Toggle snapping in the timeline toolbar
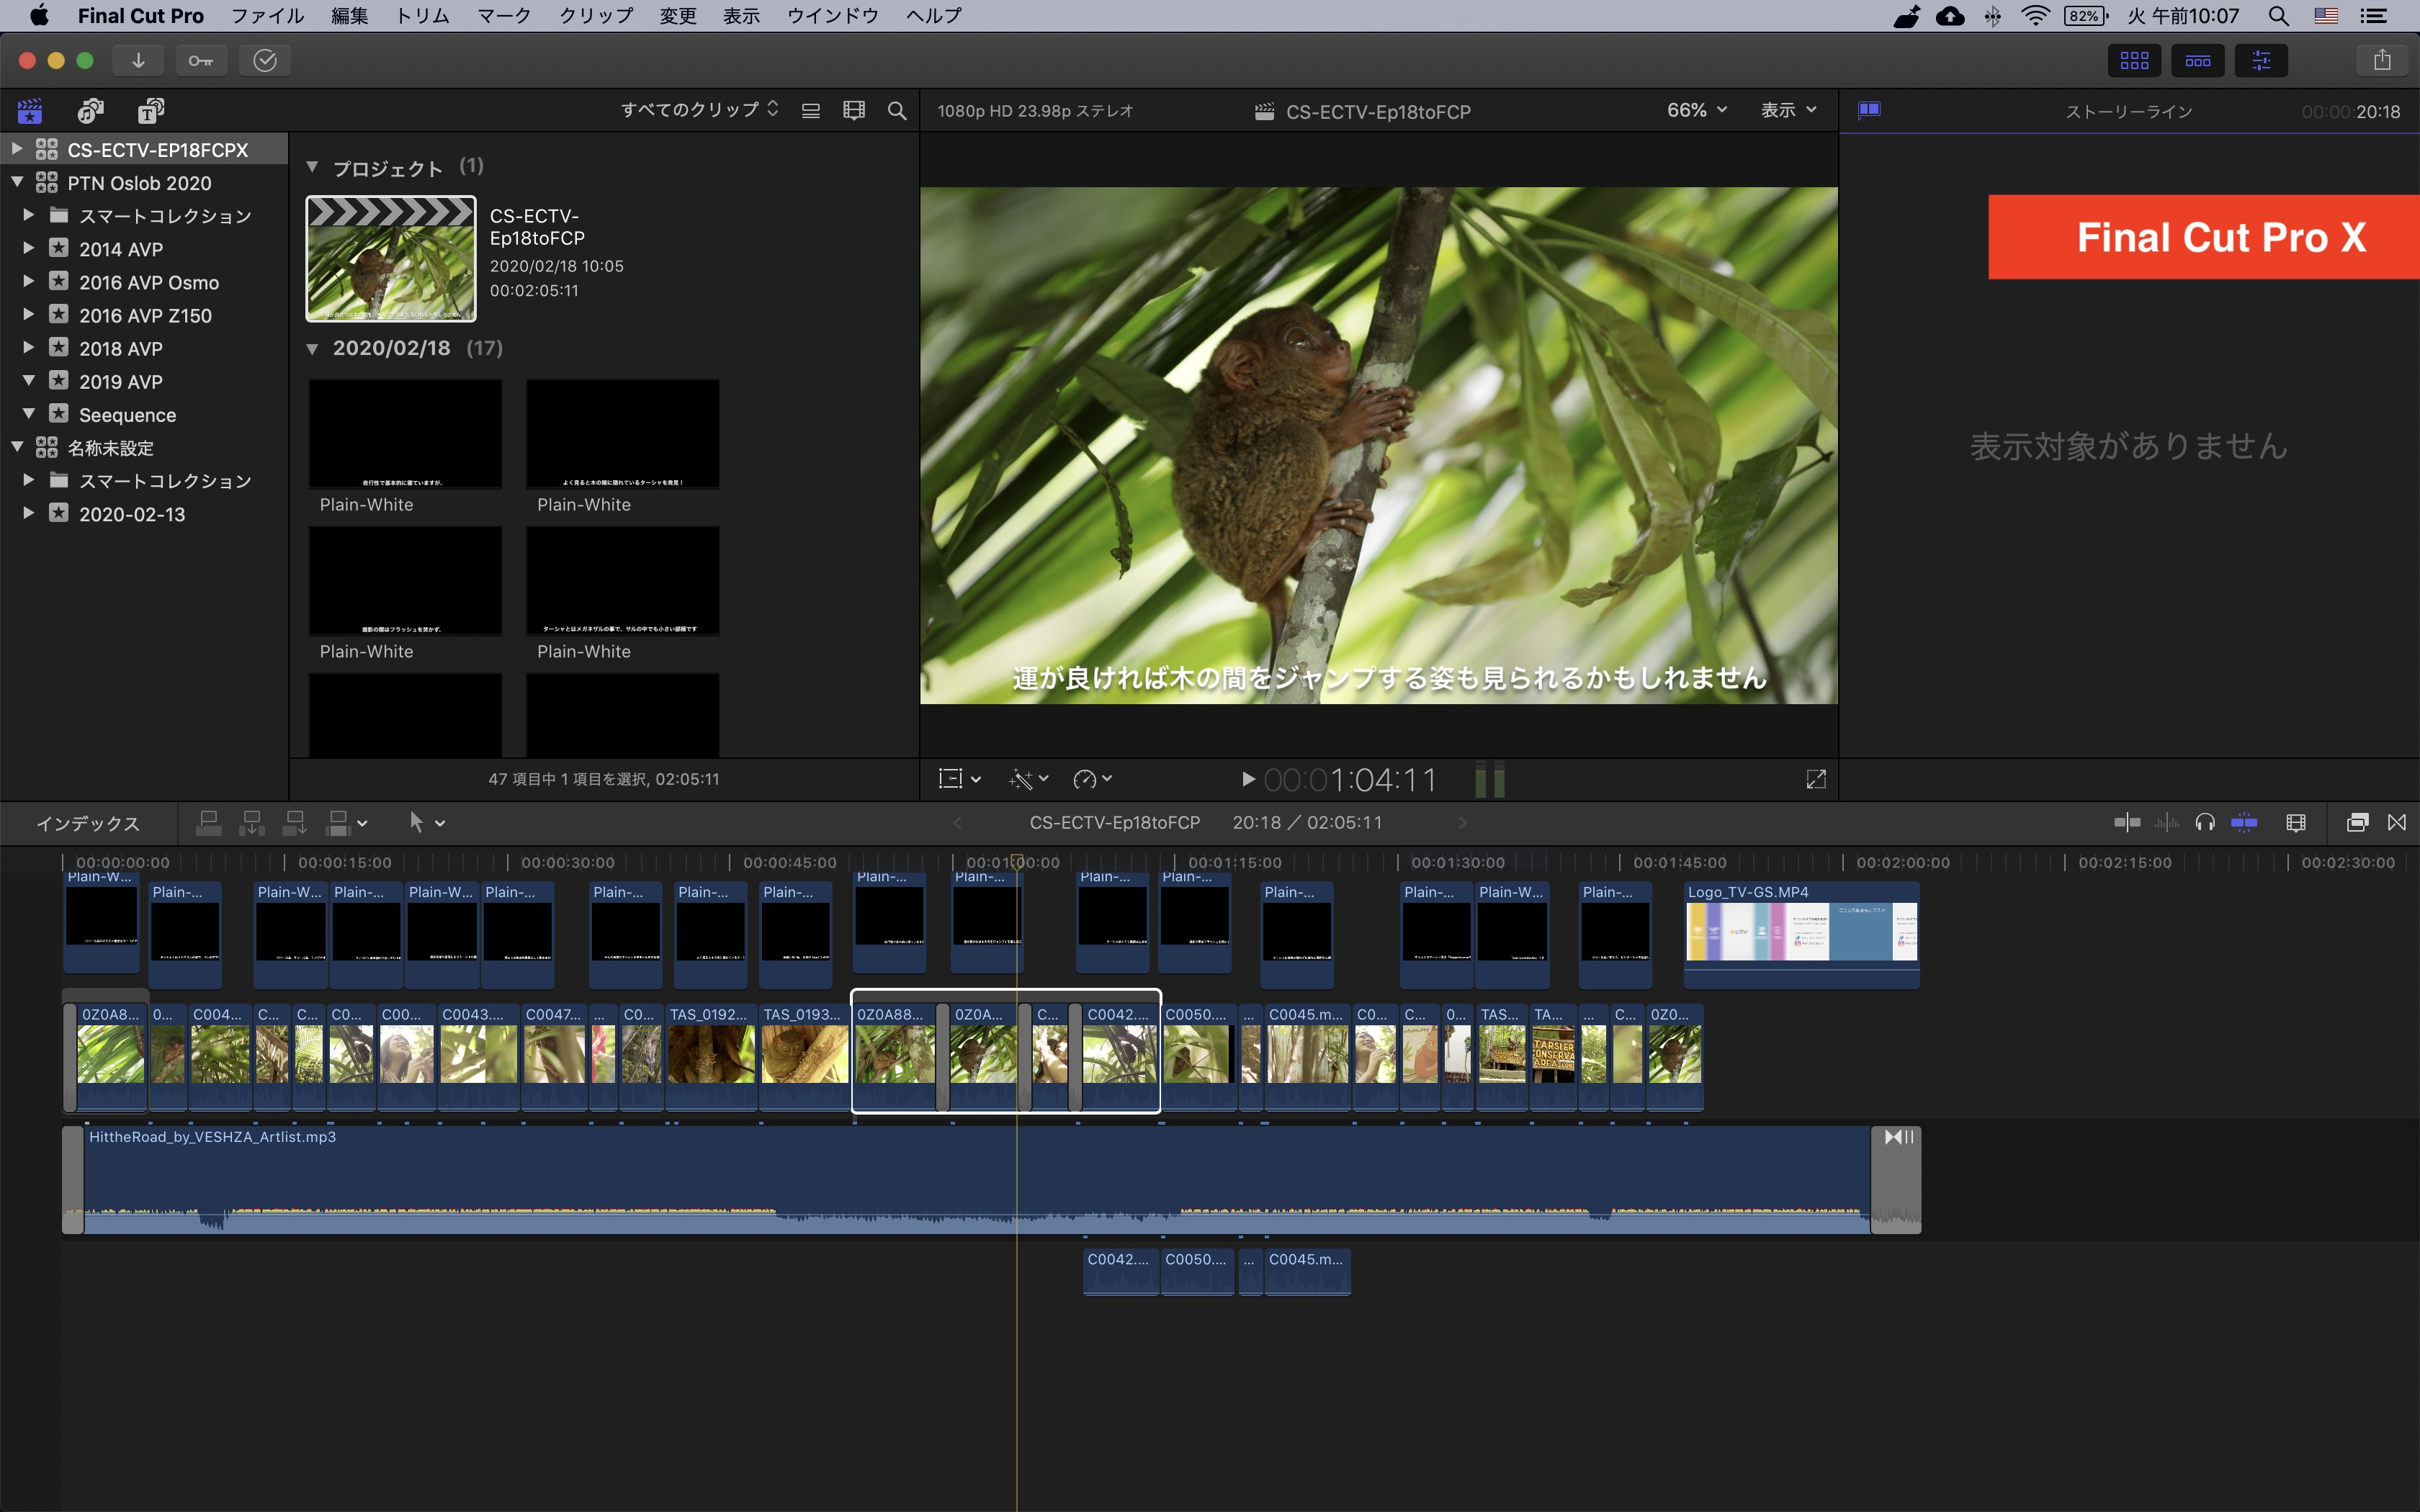Image resolution: width=2420 pixels, height=1512 pixels. tap(2244, 823)
